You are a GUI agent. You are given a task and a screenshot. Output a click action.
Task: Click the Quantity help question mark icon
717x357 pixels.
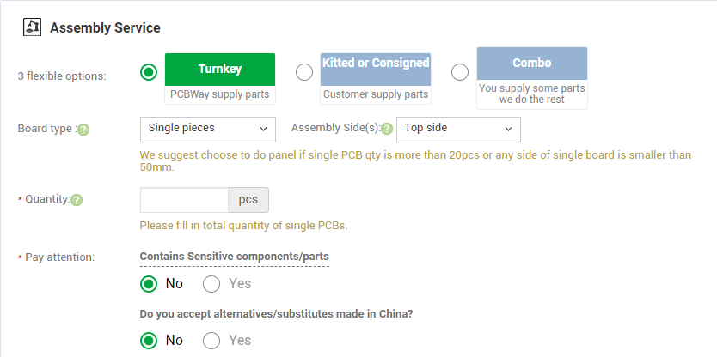[x=77, y=200]
